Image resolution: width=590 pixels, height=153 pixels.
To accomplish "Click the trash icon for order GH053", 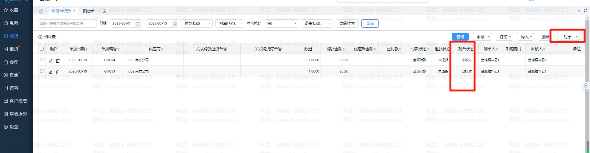I will (x=58, y=72).
